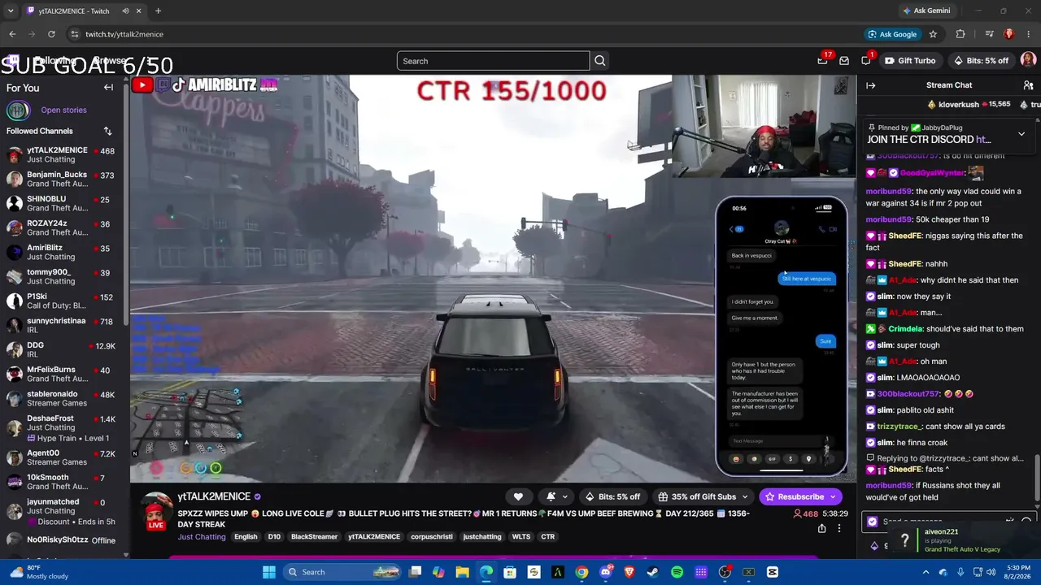Open the Twitch inbox notifications icon
The width and height of the screenshot is (1041, 585).
[x=844, y=61]
